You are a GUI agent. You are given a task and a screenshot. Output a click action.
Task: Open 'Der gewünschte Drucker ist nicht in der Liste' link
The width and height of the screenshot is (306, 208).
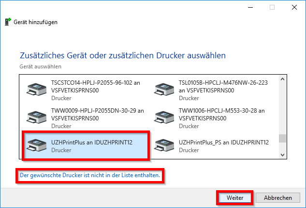pos(90,176)
